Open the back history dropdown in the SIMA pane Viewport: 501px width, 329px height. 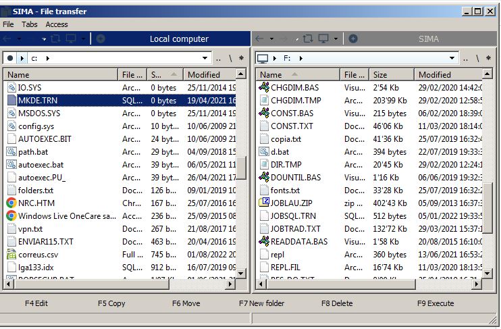point(271,39)
